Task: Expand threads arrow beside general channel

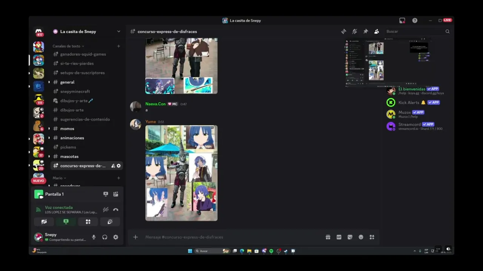Action: click(x=49, y=82)
